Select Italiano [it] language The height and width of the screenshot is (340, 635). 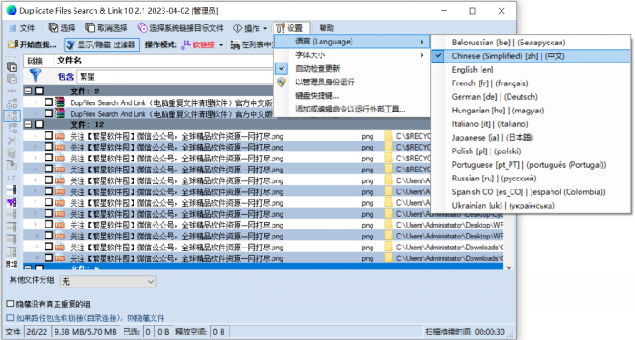tap(531, 124)
